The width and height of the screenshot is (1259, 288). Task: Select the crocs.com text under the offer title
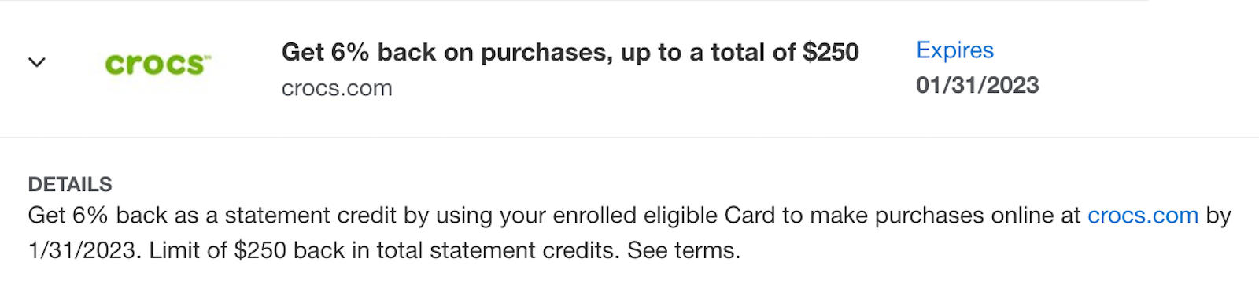[x=337, y=88]
